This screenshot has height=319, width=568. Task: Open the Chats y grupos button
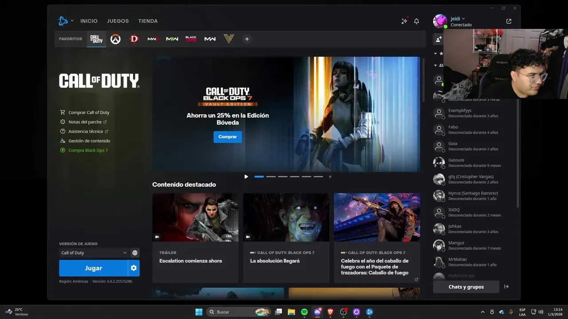(x=466, y=287)
